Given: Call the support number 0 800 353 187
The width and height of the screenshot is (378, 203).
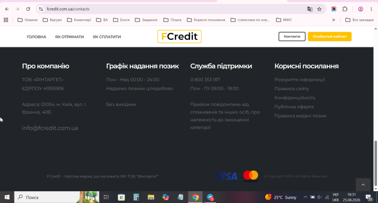Looking at the screenshot, I should (x=205, y=80).
